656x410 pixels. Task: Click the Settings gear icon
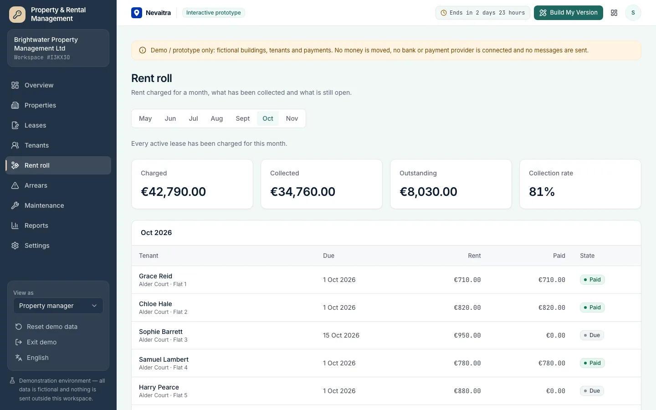15,246
